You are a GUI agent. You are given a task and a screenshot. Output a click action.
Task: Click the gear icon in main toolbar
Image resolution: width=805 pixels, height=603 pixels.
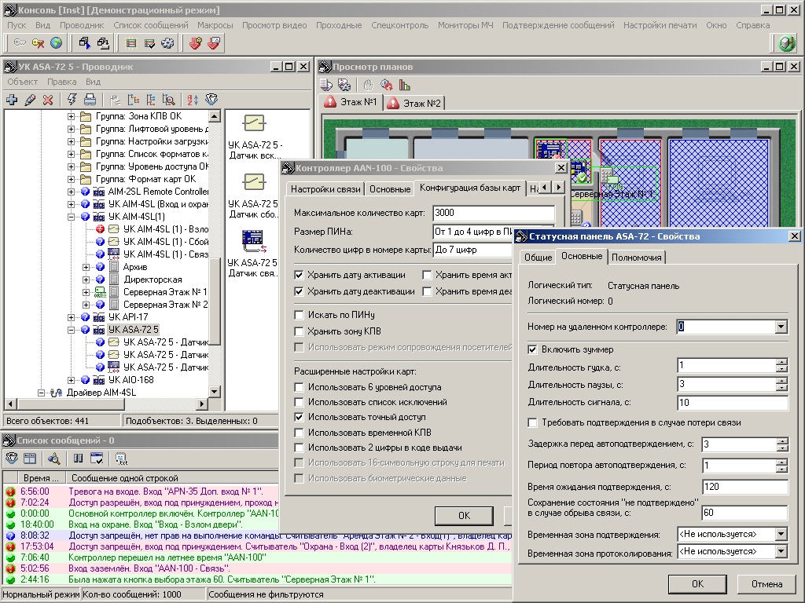tap(167, 43)
